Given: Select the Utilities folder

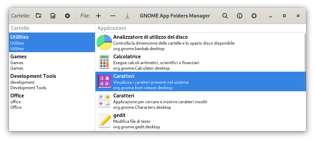Looking at the screenshot, I should 52,43.
